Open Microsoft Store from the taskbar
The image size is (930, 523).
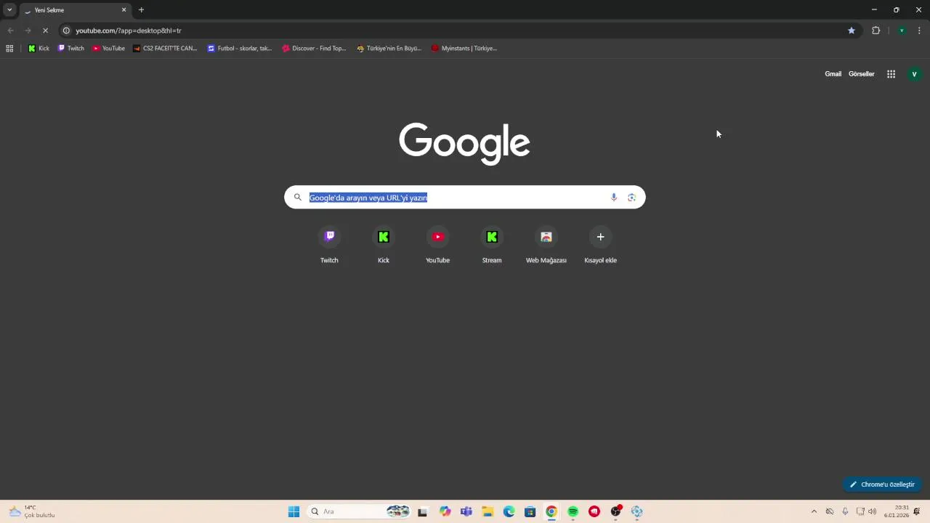click(530, 511)
